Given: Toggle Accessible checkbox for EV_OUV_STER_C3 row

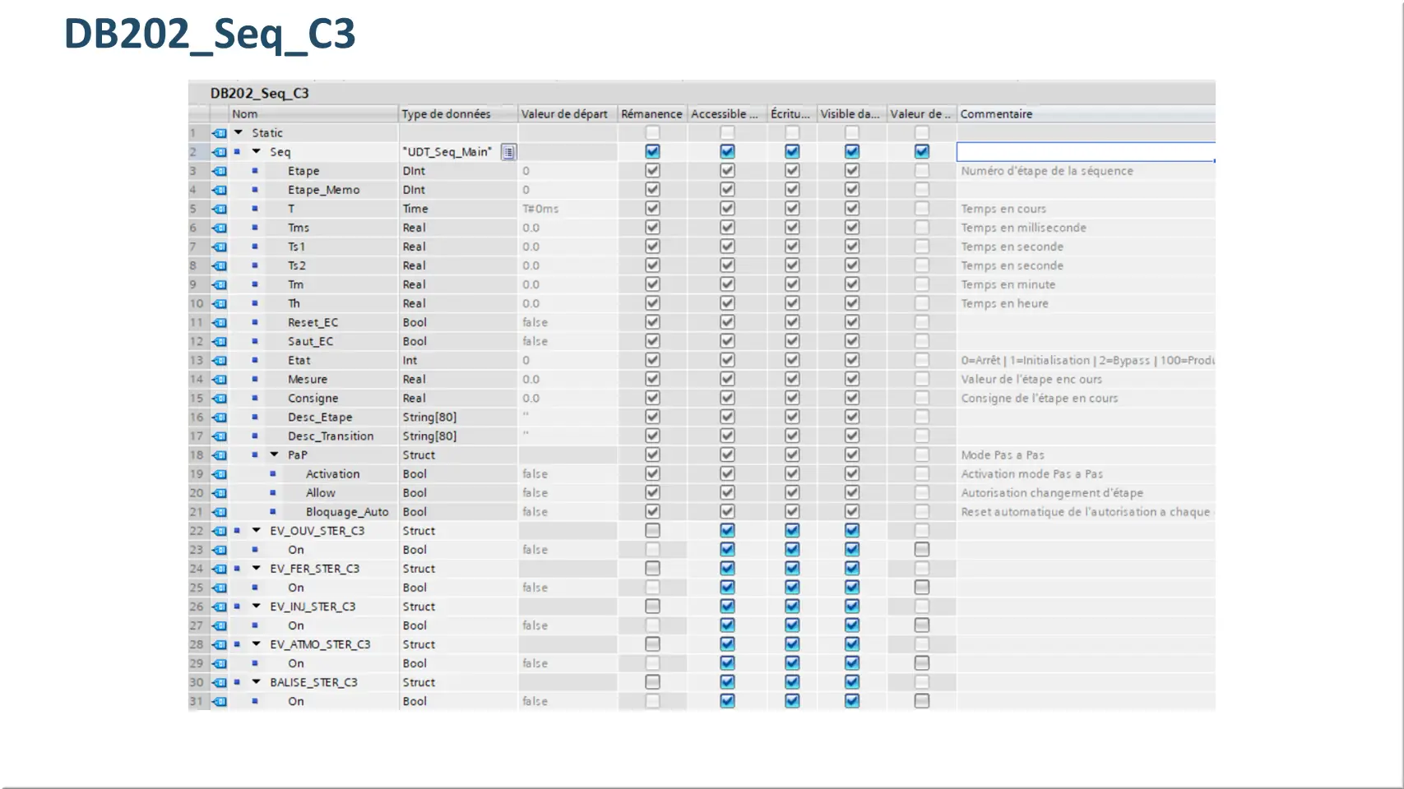Looking at the screenshot, I should point(727,530).
